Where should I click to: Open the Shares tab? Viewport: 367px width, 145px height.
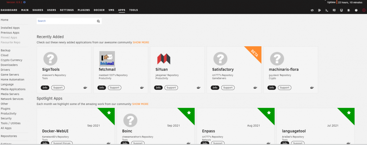point(38,10)
